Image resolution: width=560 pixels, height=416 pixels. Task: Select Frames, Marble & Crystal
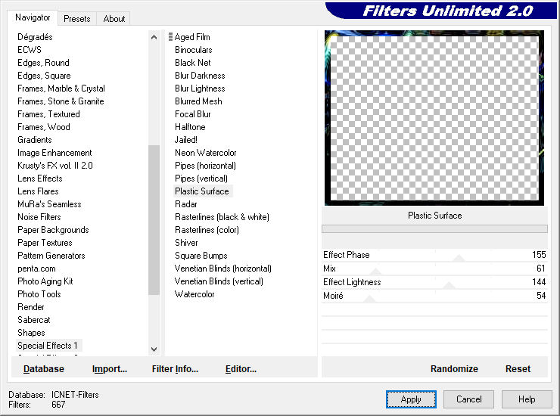click(x=61, y=88)
